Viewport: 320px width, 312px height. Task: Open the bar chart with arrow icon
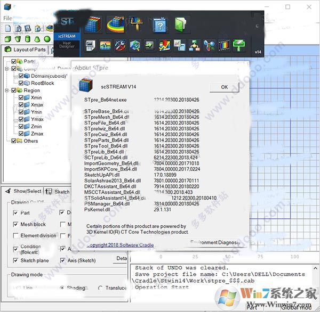coord(164,45)
